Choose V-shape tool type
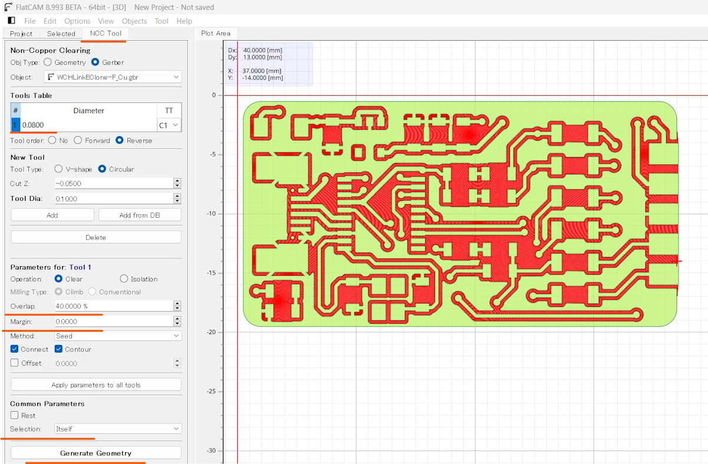Viewport: 708px width, 464px height. click(58, 169)
